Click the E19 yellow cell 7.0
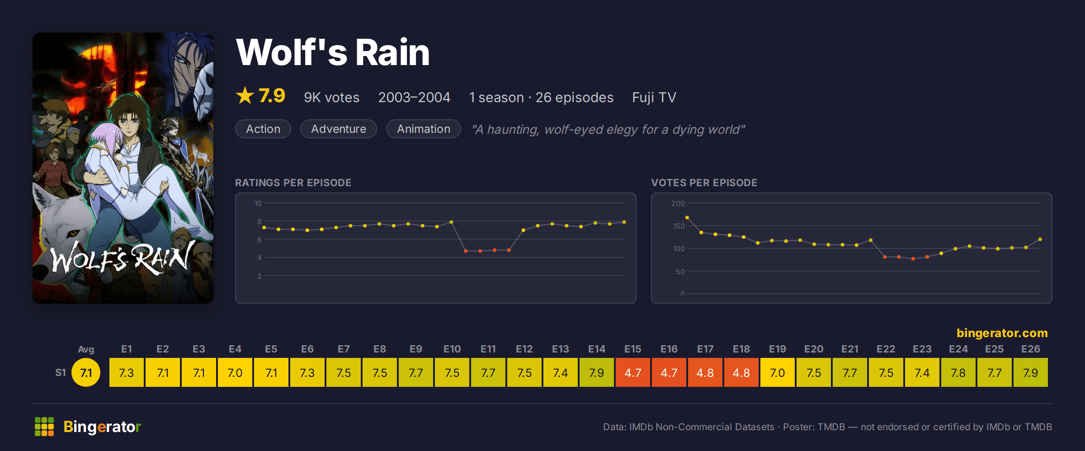This screenshot has width=1085, height=451. [x=778, y=372]
